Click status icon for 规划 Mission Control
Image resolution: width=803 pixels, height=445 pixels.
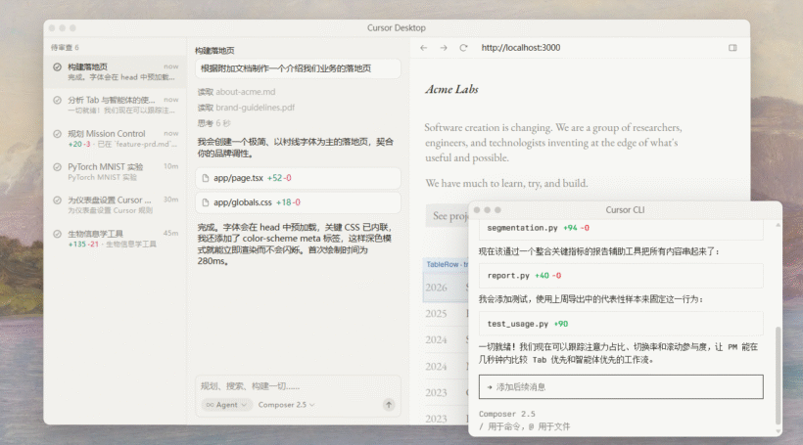[x=58, y=134]
